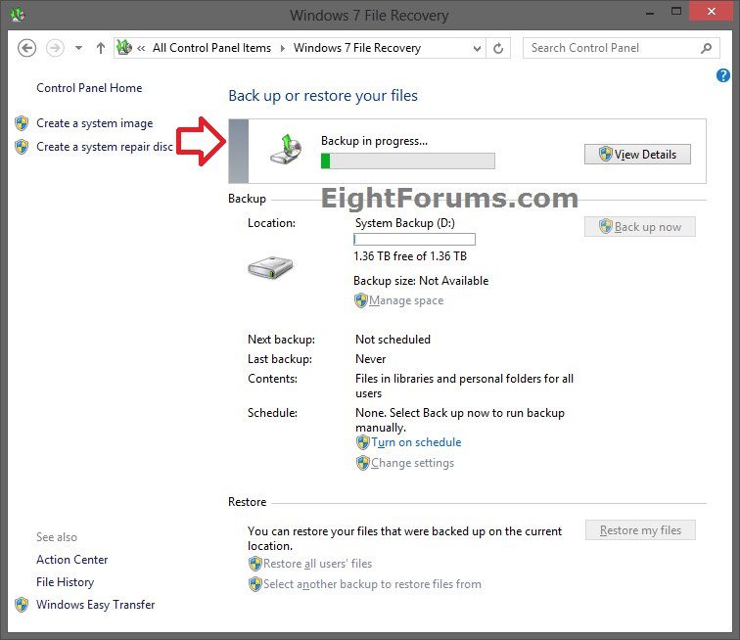The image size is (740, 640).
Task: Click the Search Control Panel field
Action: click(612, 48)
